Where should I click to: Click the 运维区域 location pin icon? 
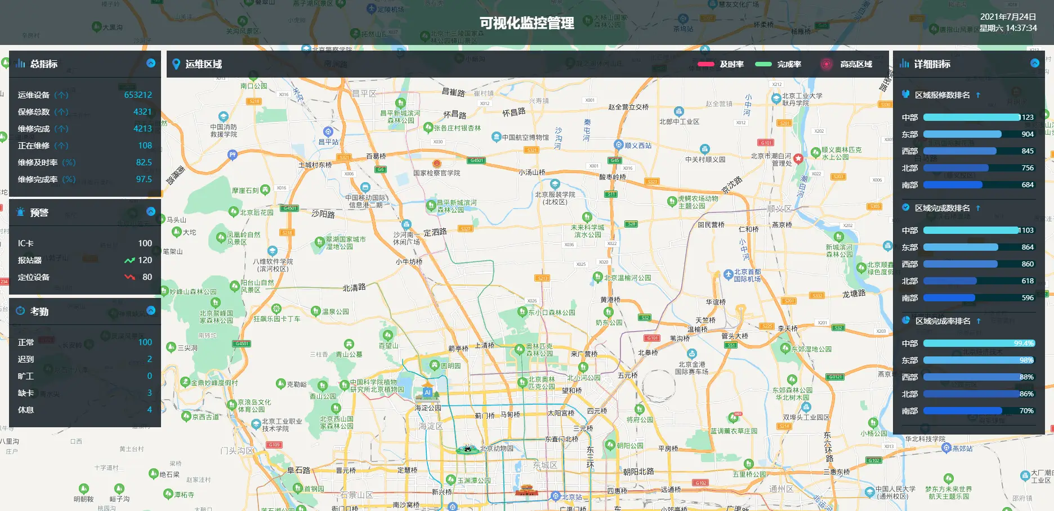tap(176, 64)
